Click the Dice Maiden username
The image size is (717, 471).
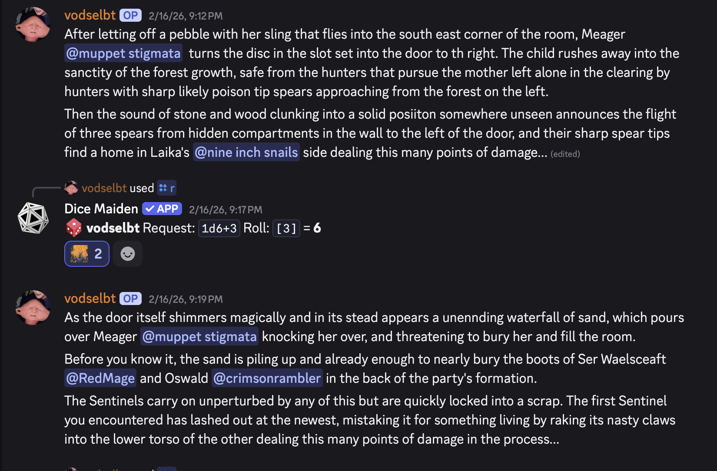click(101, 209)
